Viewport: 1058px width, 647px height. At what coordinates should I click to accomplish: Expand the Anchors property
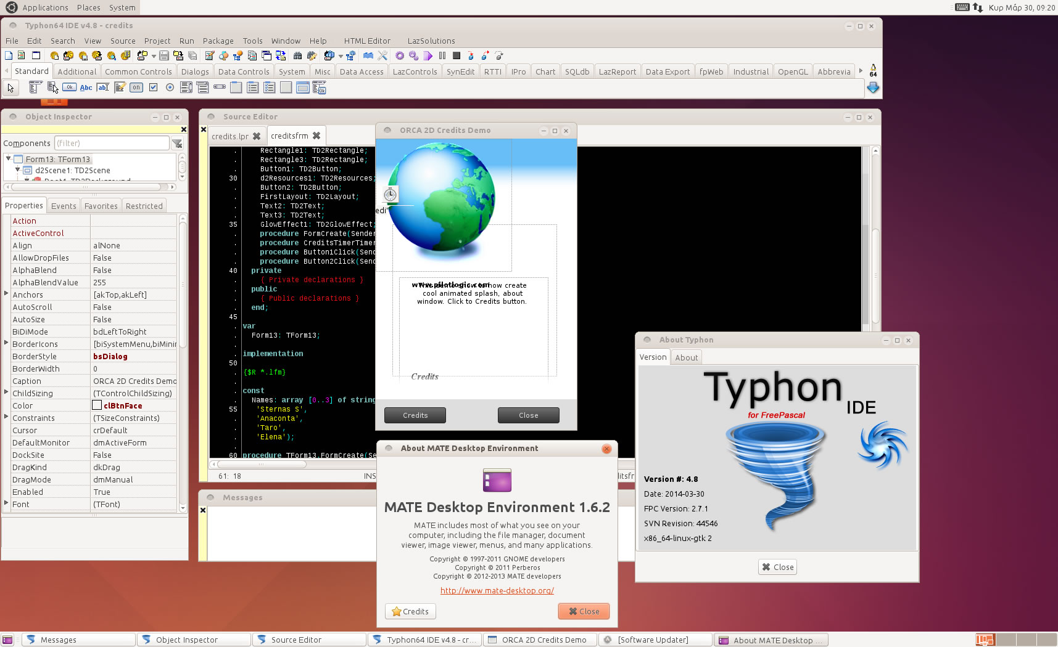[x=6, y=294]
